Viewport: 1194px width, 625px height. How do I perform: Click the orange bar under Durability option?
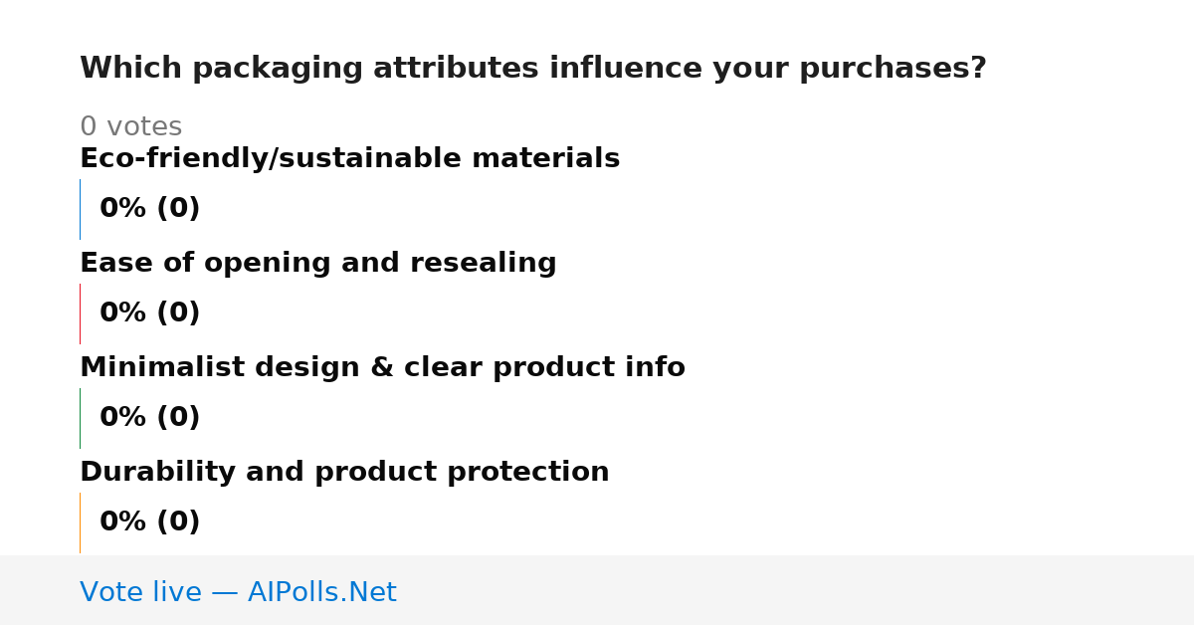(80, 522)
